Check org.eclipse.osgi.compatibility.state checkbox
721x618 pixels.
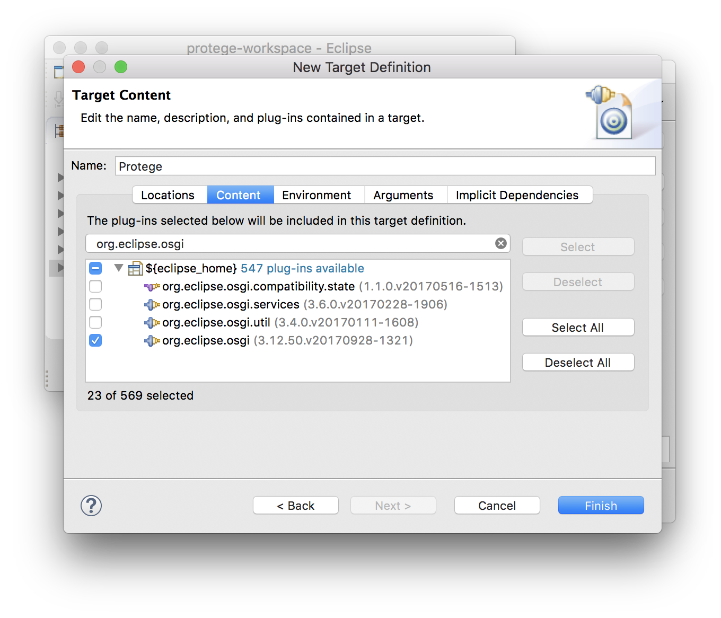95,286
